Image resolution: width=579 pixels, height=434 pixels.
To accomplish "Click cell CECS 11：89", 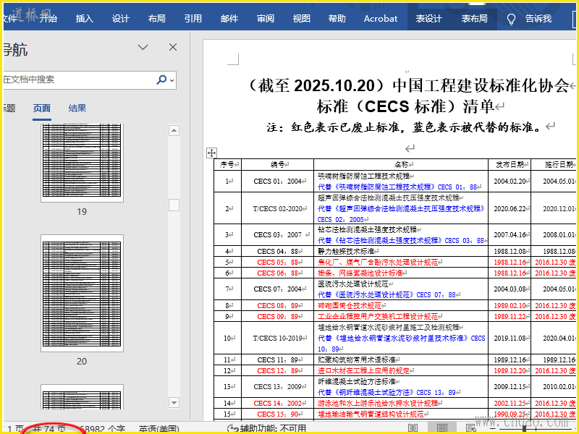I will coord(278,359).
